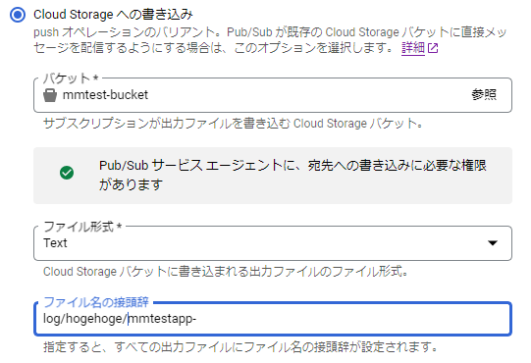The image size is (531, 363).
Task: Click the Cloud Storage への書き込み option title
Action: 113,15
